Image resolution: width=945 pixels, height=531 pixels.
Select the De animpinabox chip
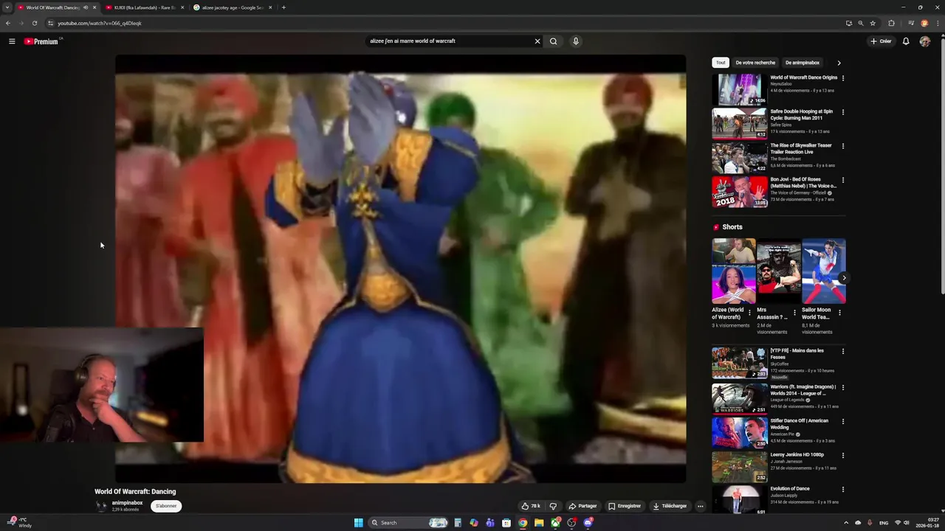(803, 63)
